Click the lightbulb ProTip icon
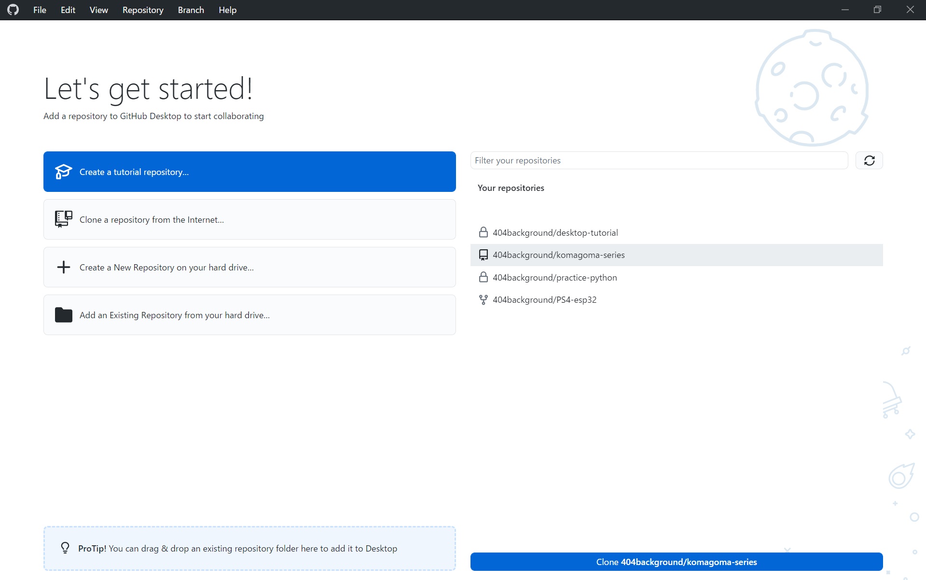The width and height of the screenshot is (926, 580). pos(65,548)
